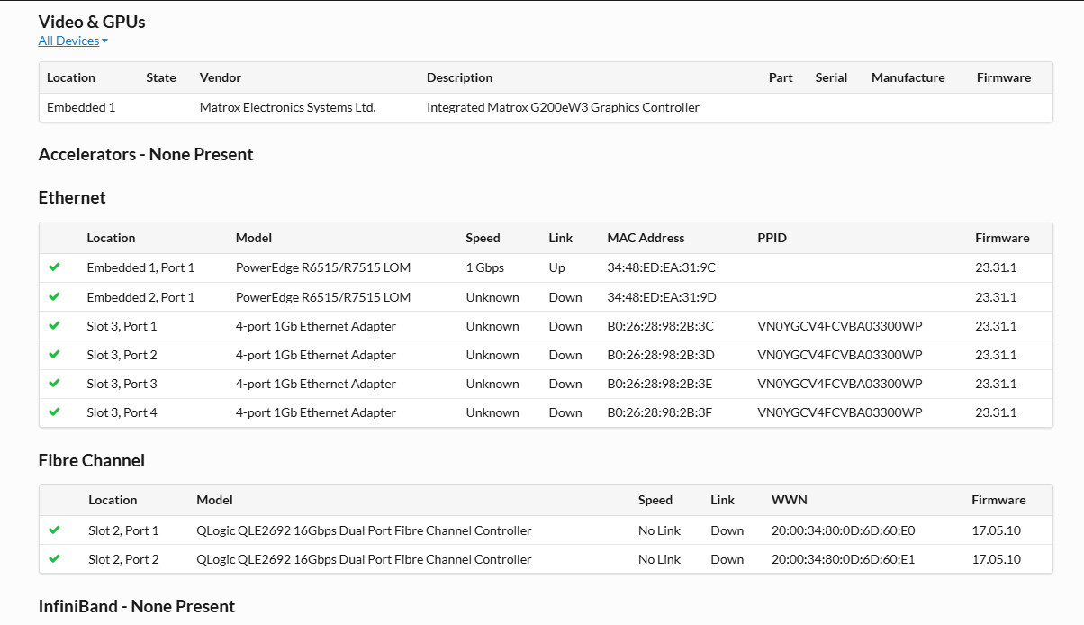Image resolution: width=1084 pixels, height=625 pixels.
Task: Click Slot 3, Port 4 location cell
Action: pos(122,412)
